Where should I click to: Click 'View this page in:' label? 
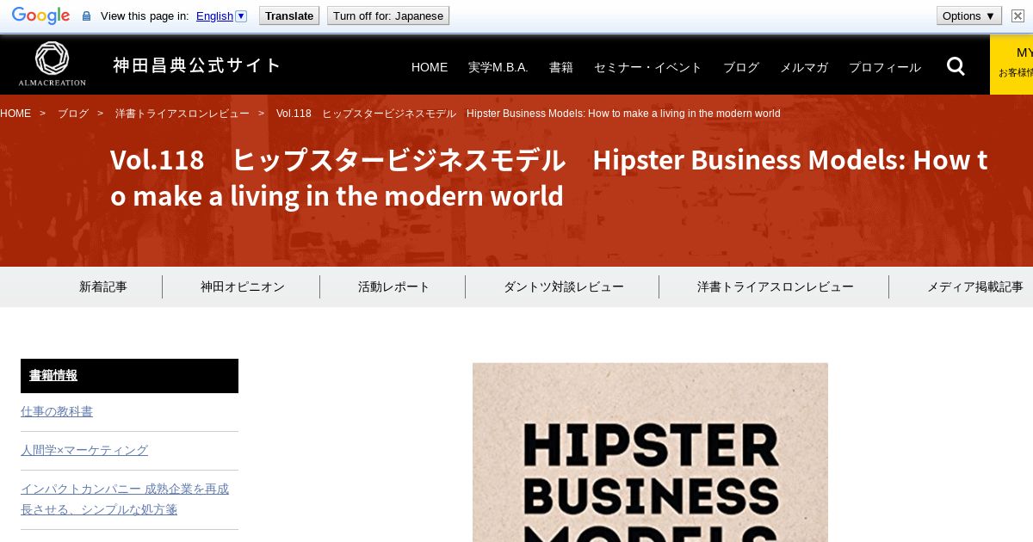coord(145,15)
